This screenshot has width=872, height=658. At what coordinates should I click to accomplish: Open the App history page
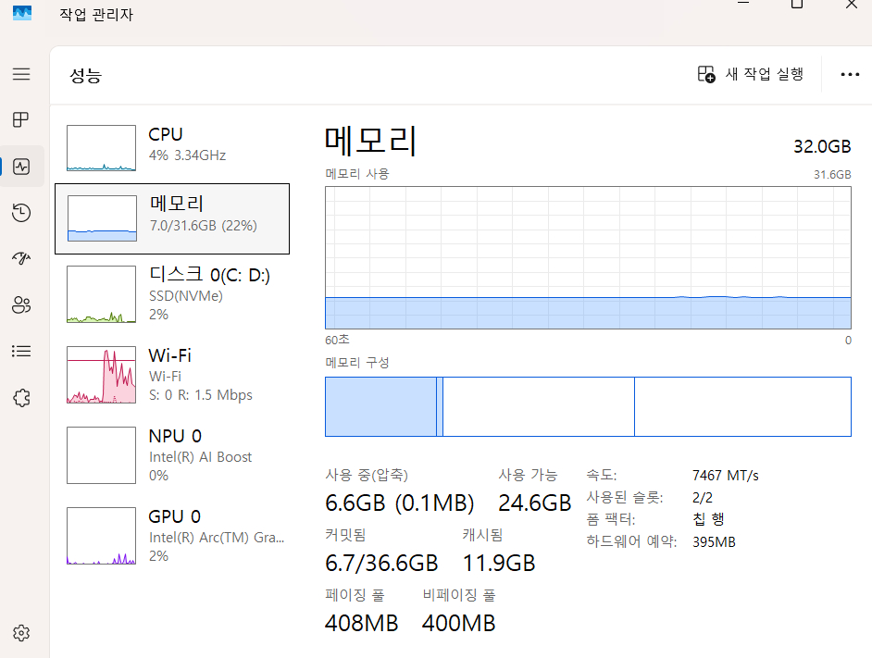pyautogui.click(x=21, y=213)
